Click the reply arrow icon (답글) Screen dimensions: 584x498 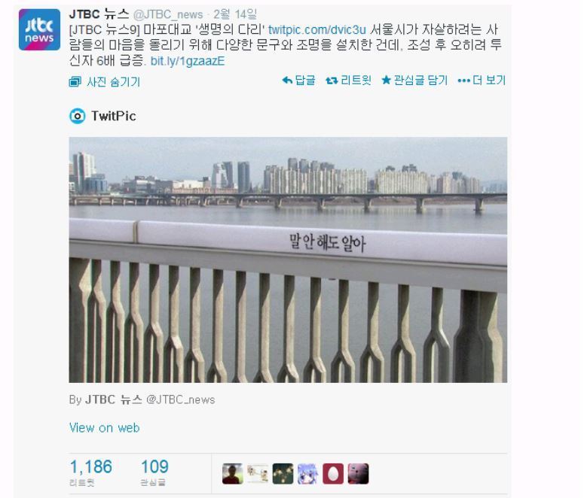[x=287, y=80]
